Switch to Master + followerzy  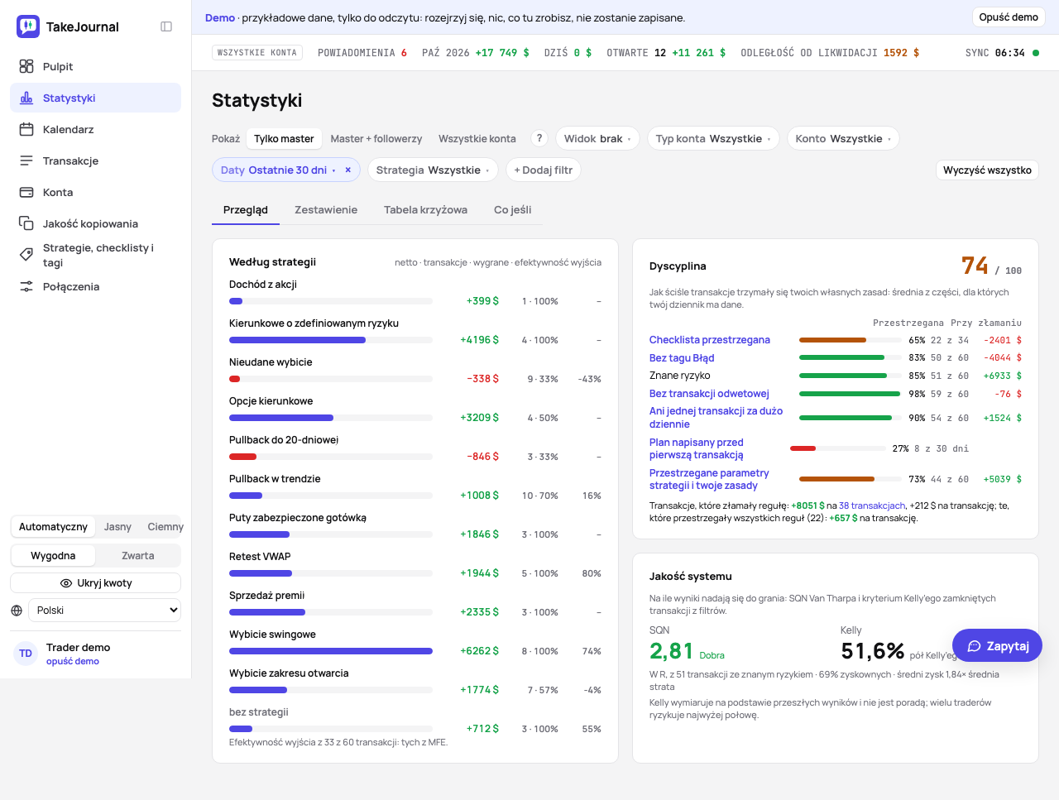click(x=376, y=138)
